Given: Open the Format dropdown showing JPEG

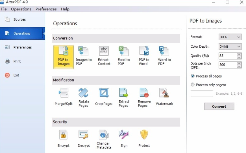Looking at the screenshot, I should [x=230, y=37].
